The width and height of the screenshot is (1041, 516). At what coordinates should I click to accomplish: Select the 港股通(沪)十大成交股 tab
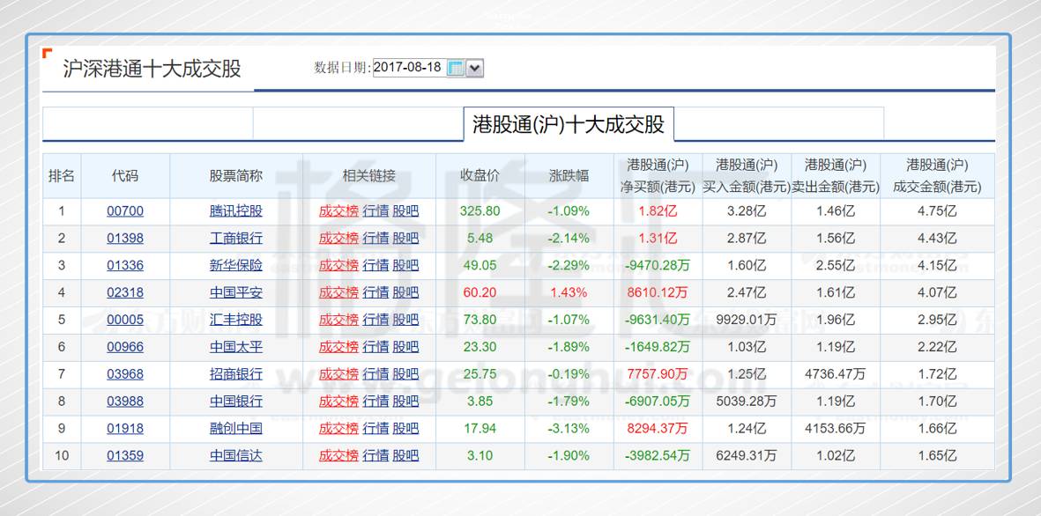(x=569, y=124)
